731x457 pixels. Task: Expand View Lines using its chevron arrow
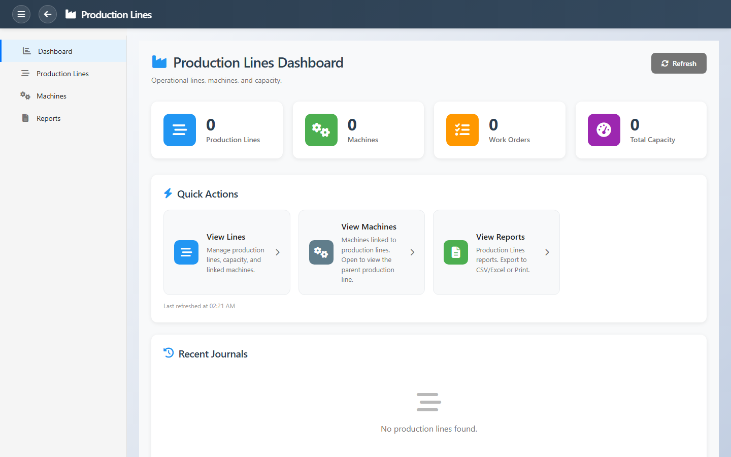tap(278, 252)
